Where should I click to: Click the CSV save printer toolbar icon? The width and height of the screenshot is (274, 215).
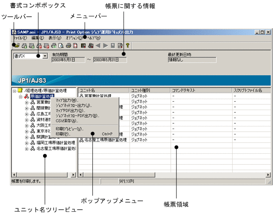click(x=54, y=46)
